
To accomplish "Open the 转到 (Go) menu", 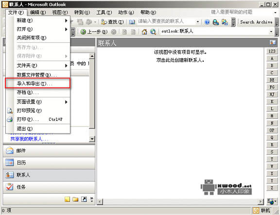I will coord(82,13).
